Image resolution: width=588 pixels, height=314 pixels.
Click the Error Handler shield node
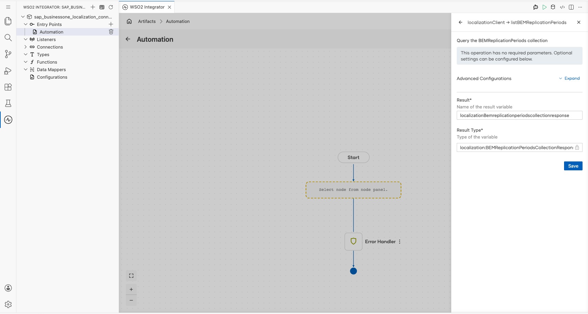point(353,241)
